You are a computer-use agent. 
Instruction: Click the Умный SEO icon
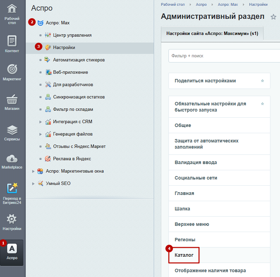point(40,183)
